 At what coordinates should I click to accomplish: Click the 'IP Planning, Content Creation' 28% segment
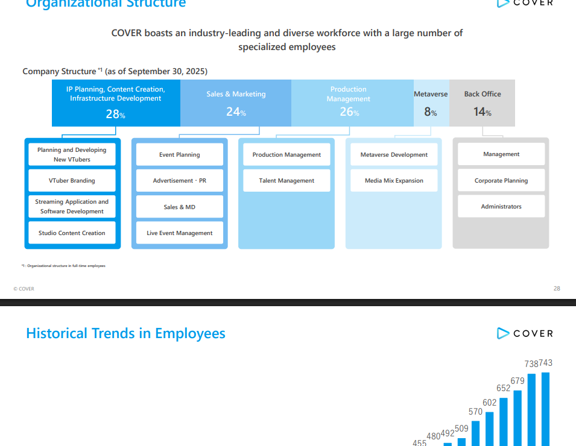[x=116, y=103]
